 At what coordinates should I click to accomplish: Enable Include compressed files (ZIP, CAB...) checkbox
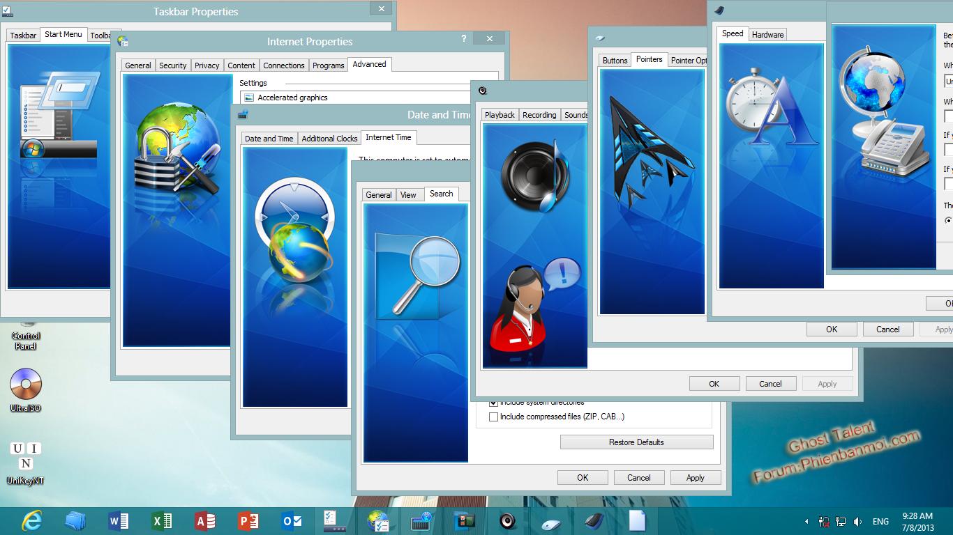tap(494, 417)
